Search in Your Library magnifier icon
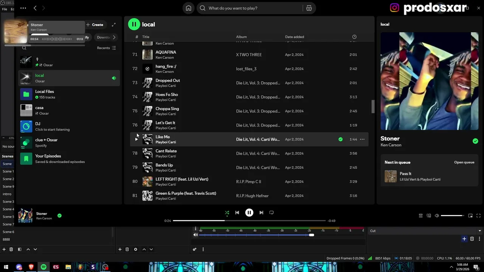484x272 pixels. click(24, 48)
